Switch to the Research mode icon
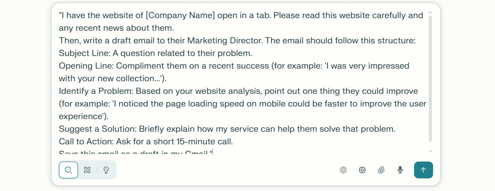The width and height of the screenshot is (495, 191). click(87, 170)
